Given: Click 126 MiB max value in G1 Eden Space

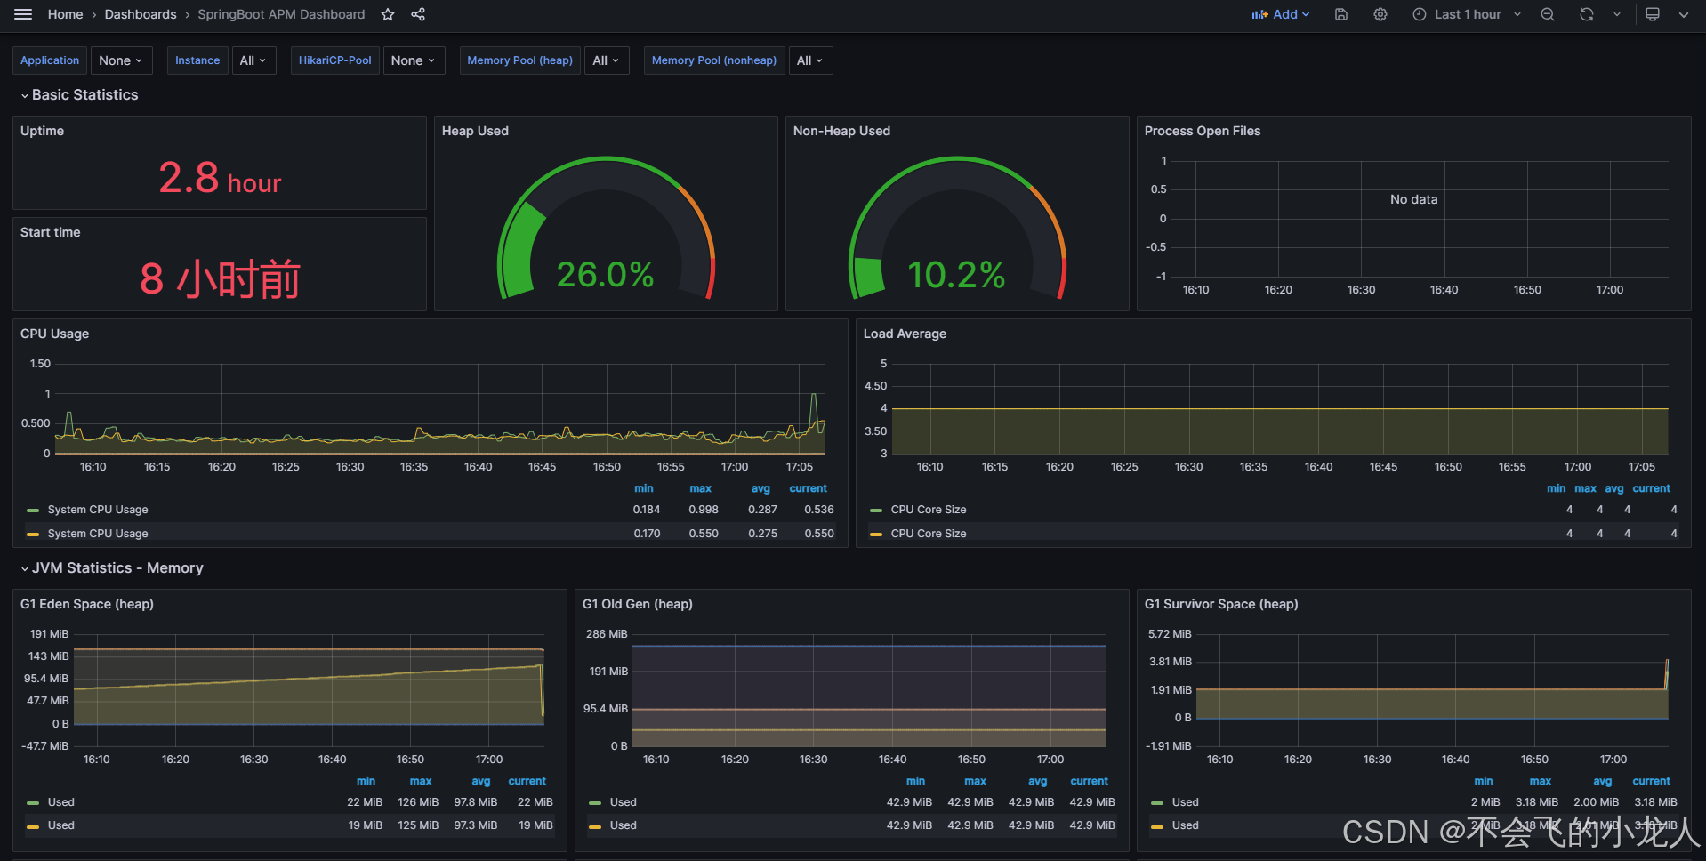Looking at the screenshot, I should [x=418, y=802].
